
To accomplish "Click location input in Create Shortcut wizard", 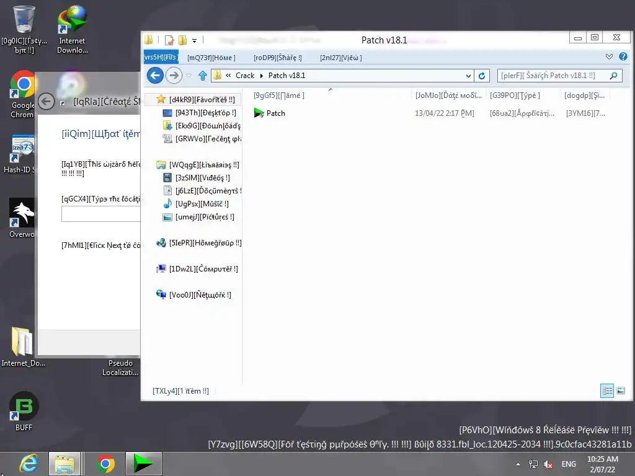I will [x=101, y=214].
